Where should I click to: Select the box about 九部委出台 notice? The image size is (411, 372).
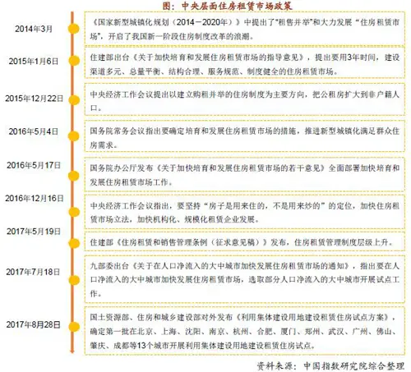tap(244, 279)
